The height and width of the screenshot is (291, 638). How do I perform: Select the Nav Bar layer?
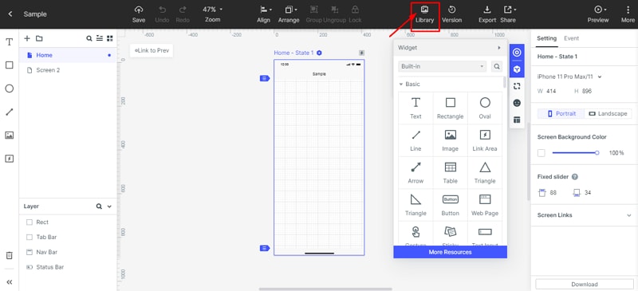point(68,252)
